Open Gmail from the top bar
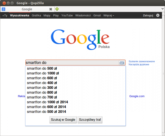 tap(97, 16)
